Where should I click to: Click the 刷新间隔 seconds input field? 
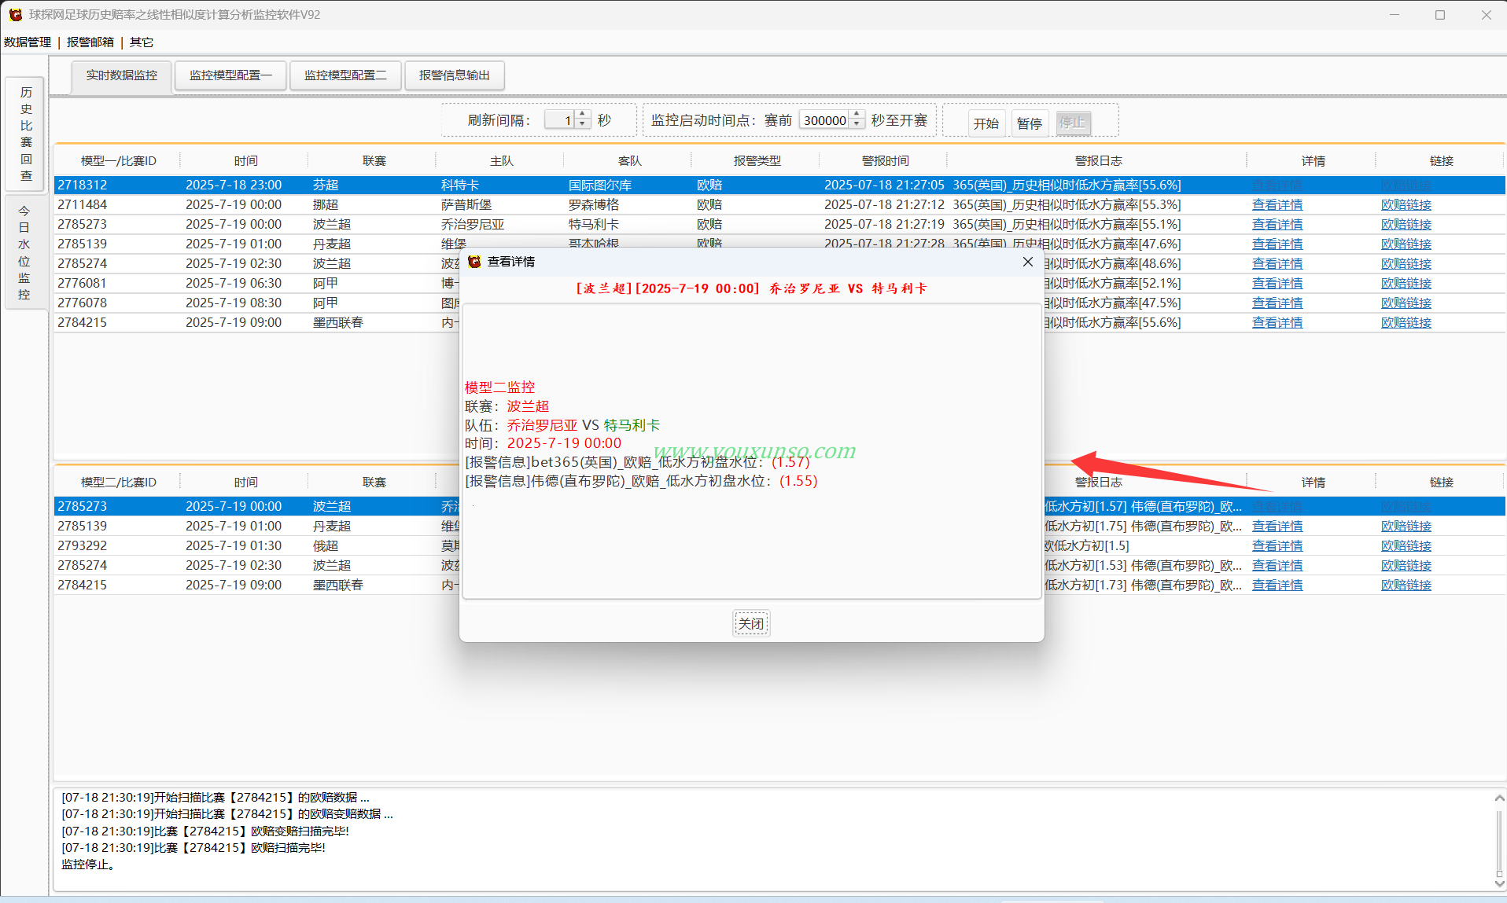click(x=560, y=120)
